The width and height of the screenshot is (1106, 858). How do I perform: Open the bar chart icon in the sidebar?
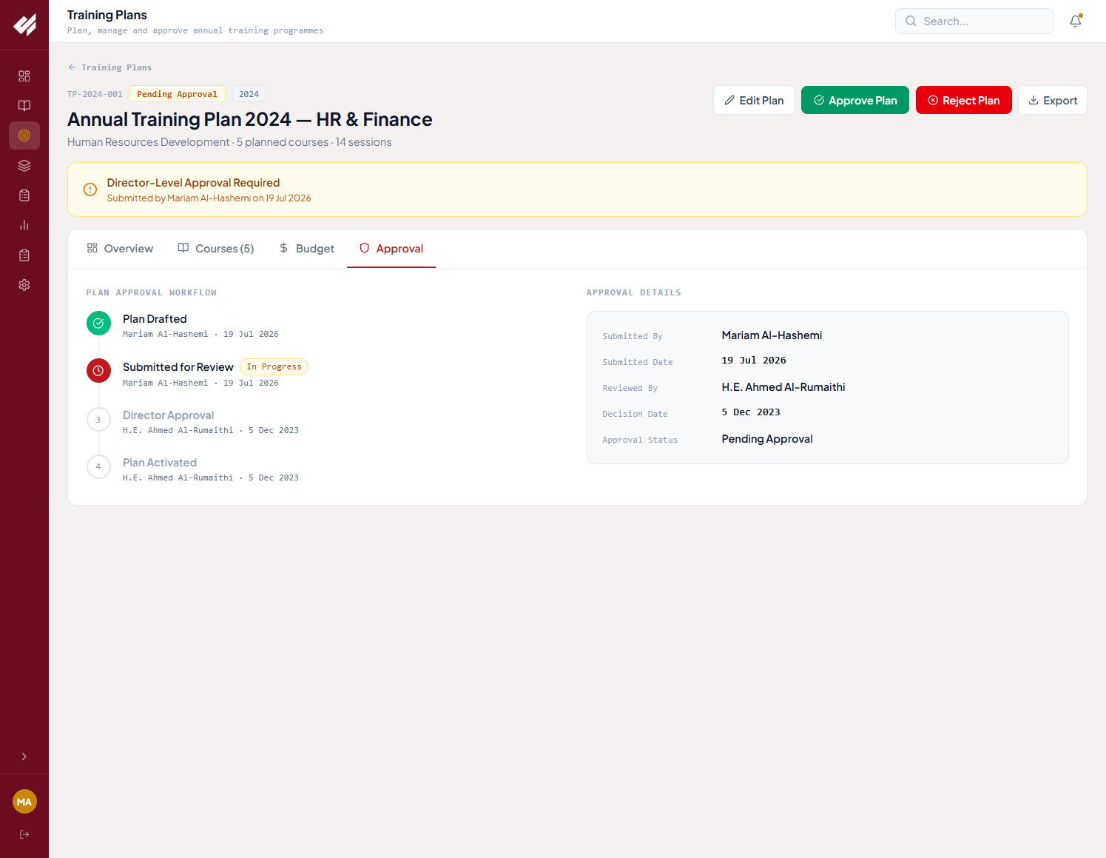(24, 225)
